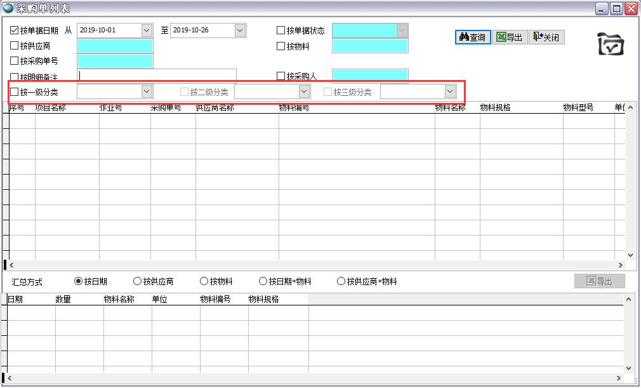The height and width of the screenshot is (388, 641).
Task: Click the top 导出 Excel export button
Action: 510,37
